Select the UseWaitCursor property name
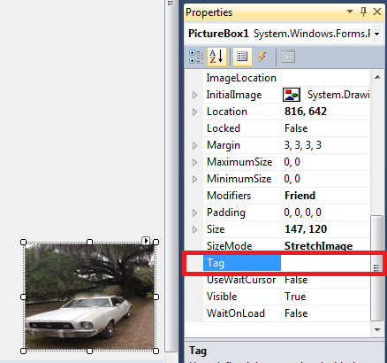387x363 pixels. (241, 280)
